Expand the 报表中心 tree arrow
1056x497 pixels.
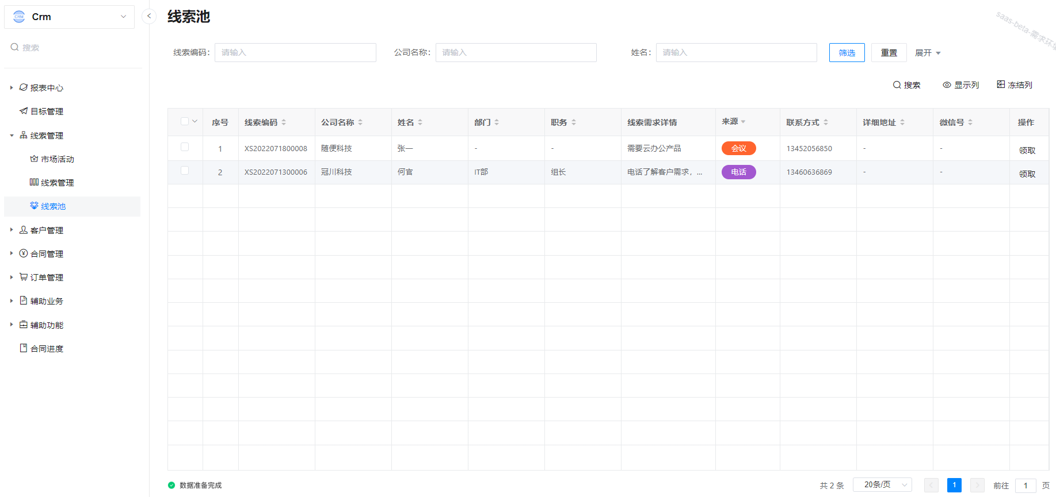coord(12,88)
